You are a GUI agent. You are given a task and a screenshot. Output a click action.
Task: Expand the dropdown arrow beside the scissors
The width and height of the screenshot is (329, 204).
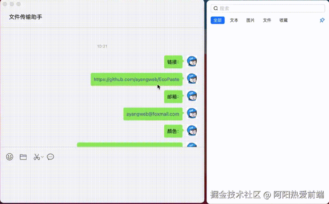(x=42, y=157)
